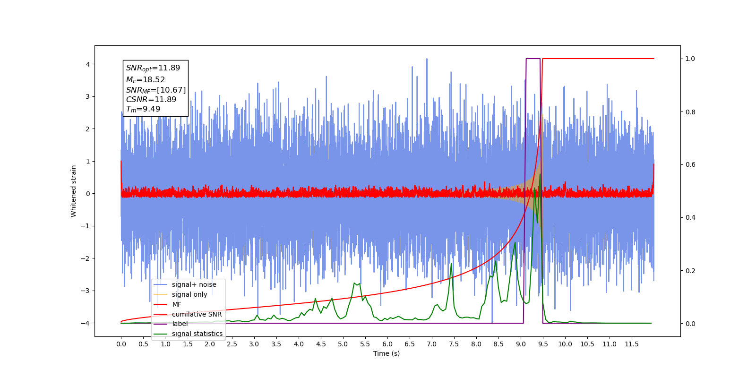Click the 0.2 tick on the right axis
The height and width of the screenshot is (378, 756).
tap(690, 271)
